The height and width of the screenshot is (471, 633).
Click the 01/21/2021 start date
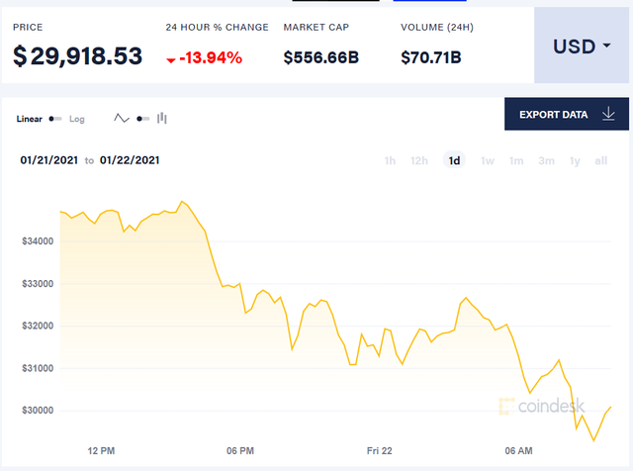click(48, 160)
